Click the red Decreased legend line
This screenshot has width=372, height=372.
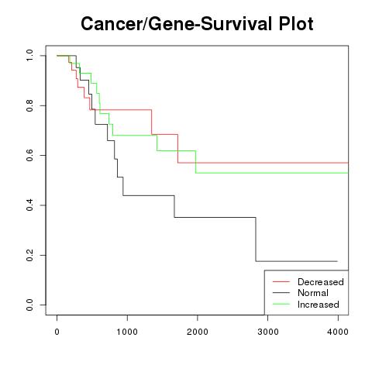pos(281,281)
